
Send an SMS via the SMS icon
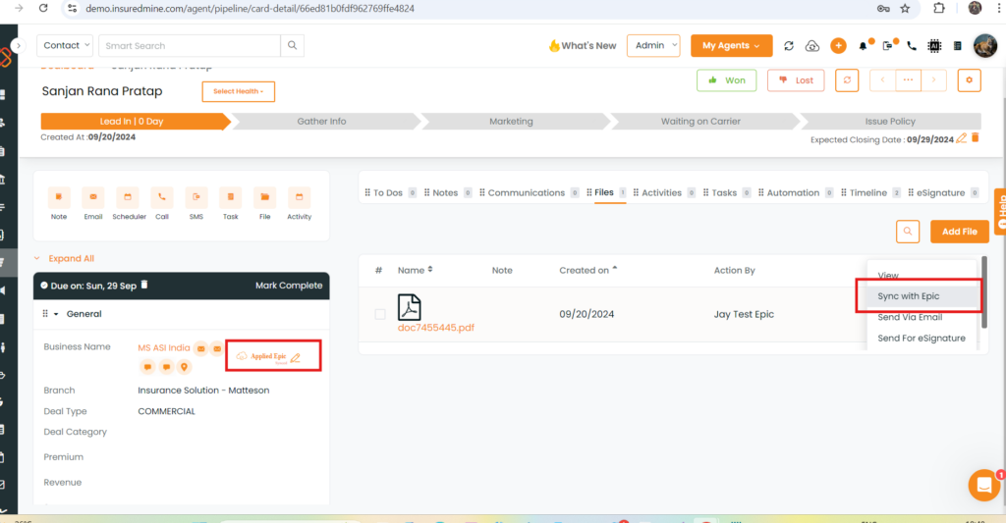coord(196,197)
